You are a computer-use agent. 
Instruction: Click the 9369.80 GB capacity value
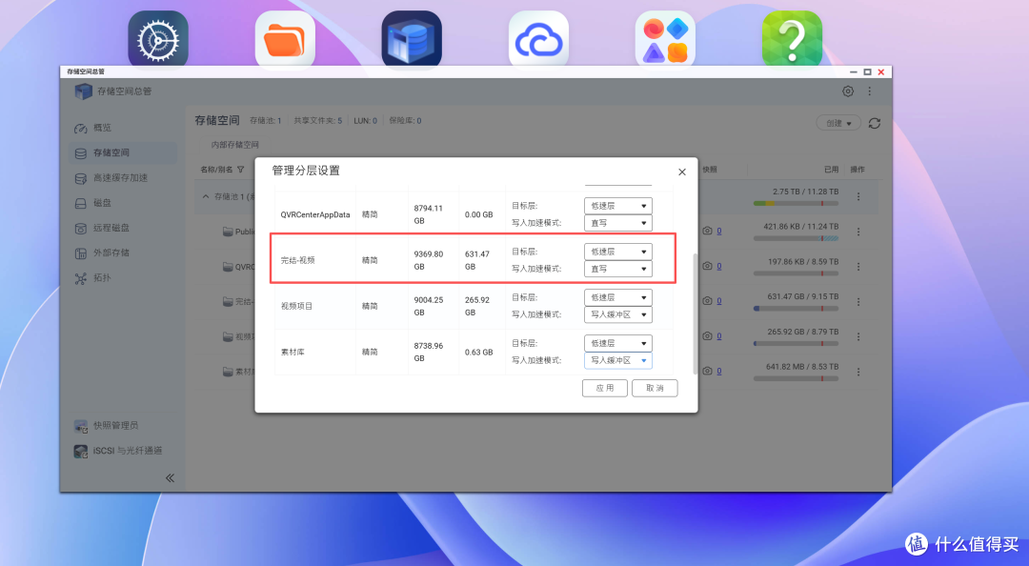[x=429, y=260]
